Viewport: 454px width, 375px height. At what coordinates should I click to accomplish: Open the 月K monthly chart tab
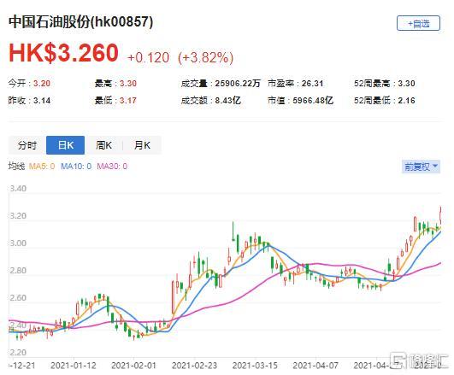pyautogui.click(x=142, y=145)
